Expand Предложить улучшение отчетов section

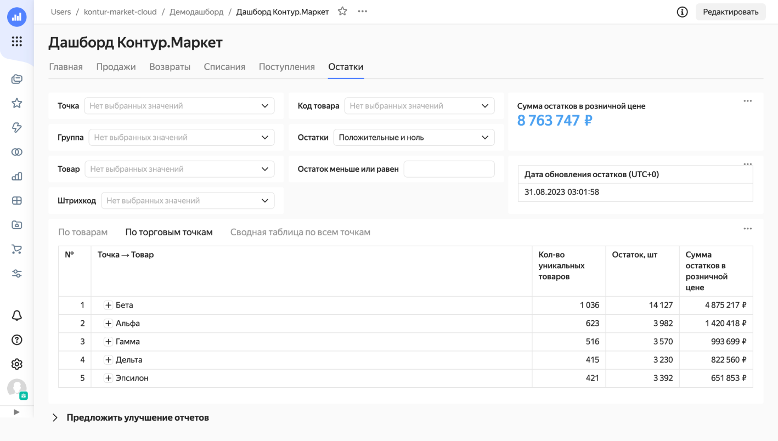(55, 418)
